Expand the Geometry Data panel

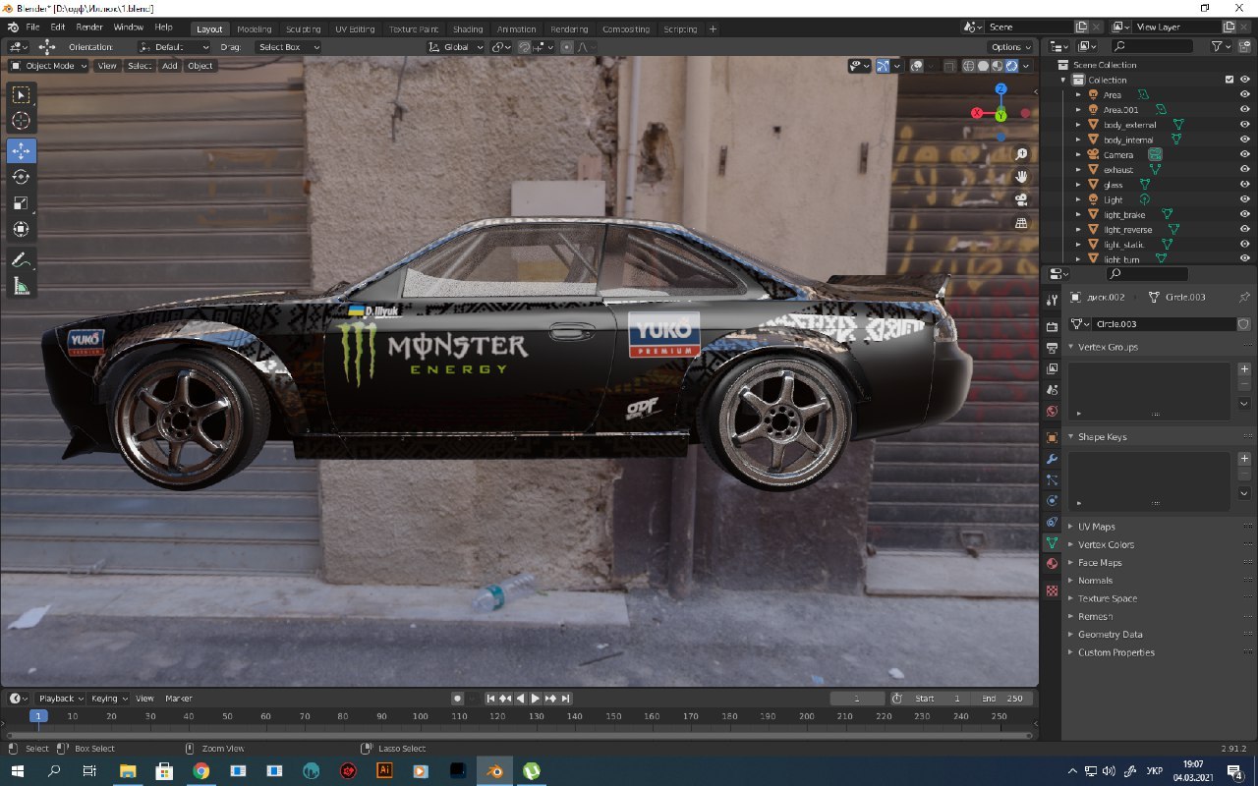(x=1111, y=635)
